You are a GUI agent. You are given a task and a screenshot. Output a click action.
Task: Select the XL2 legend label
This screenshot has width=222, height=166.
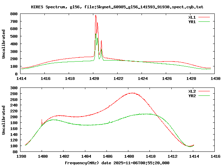tap(192, 91)
